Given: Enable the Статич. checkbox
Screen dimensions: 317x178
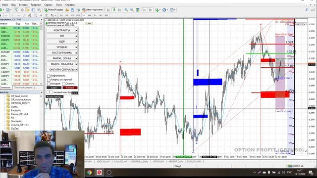Looking at the screenshot, I should pyautogui.click(x=64, y=84).
